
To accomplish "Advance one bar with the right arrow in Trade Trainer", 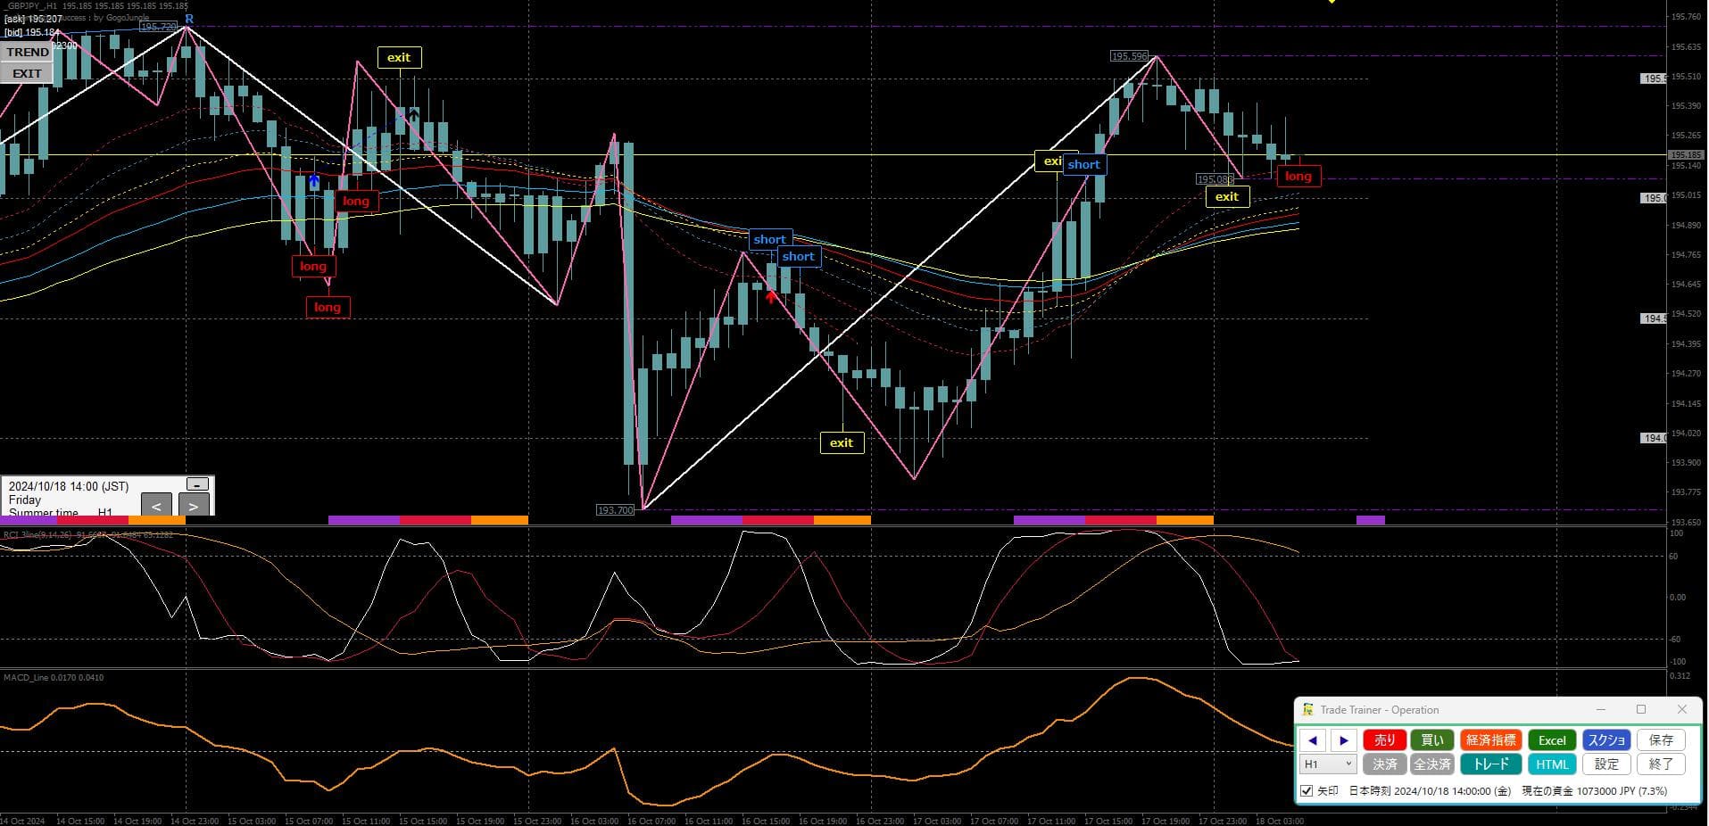I will coord(1344,740).
